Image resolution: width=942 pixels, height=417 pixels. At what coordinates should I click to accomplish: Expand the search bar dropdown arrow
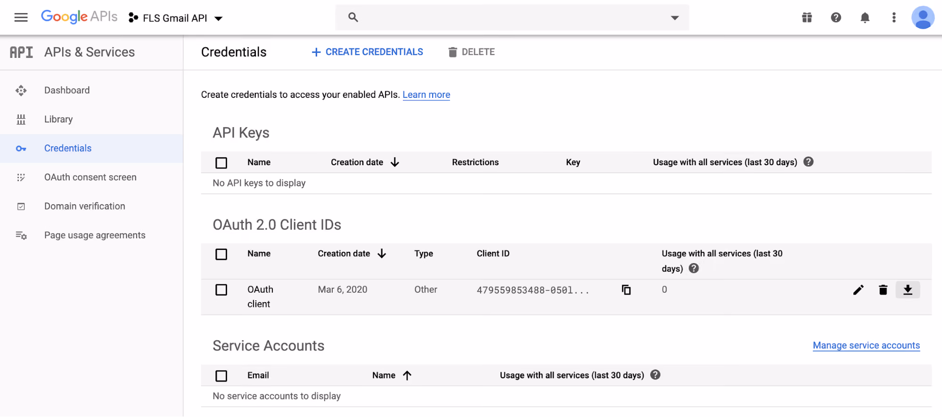(x=675, y=18)
